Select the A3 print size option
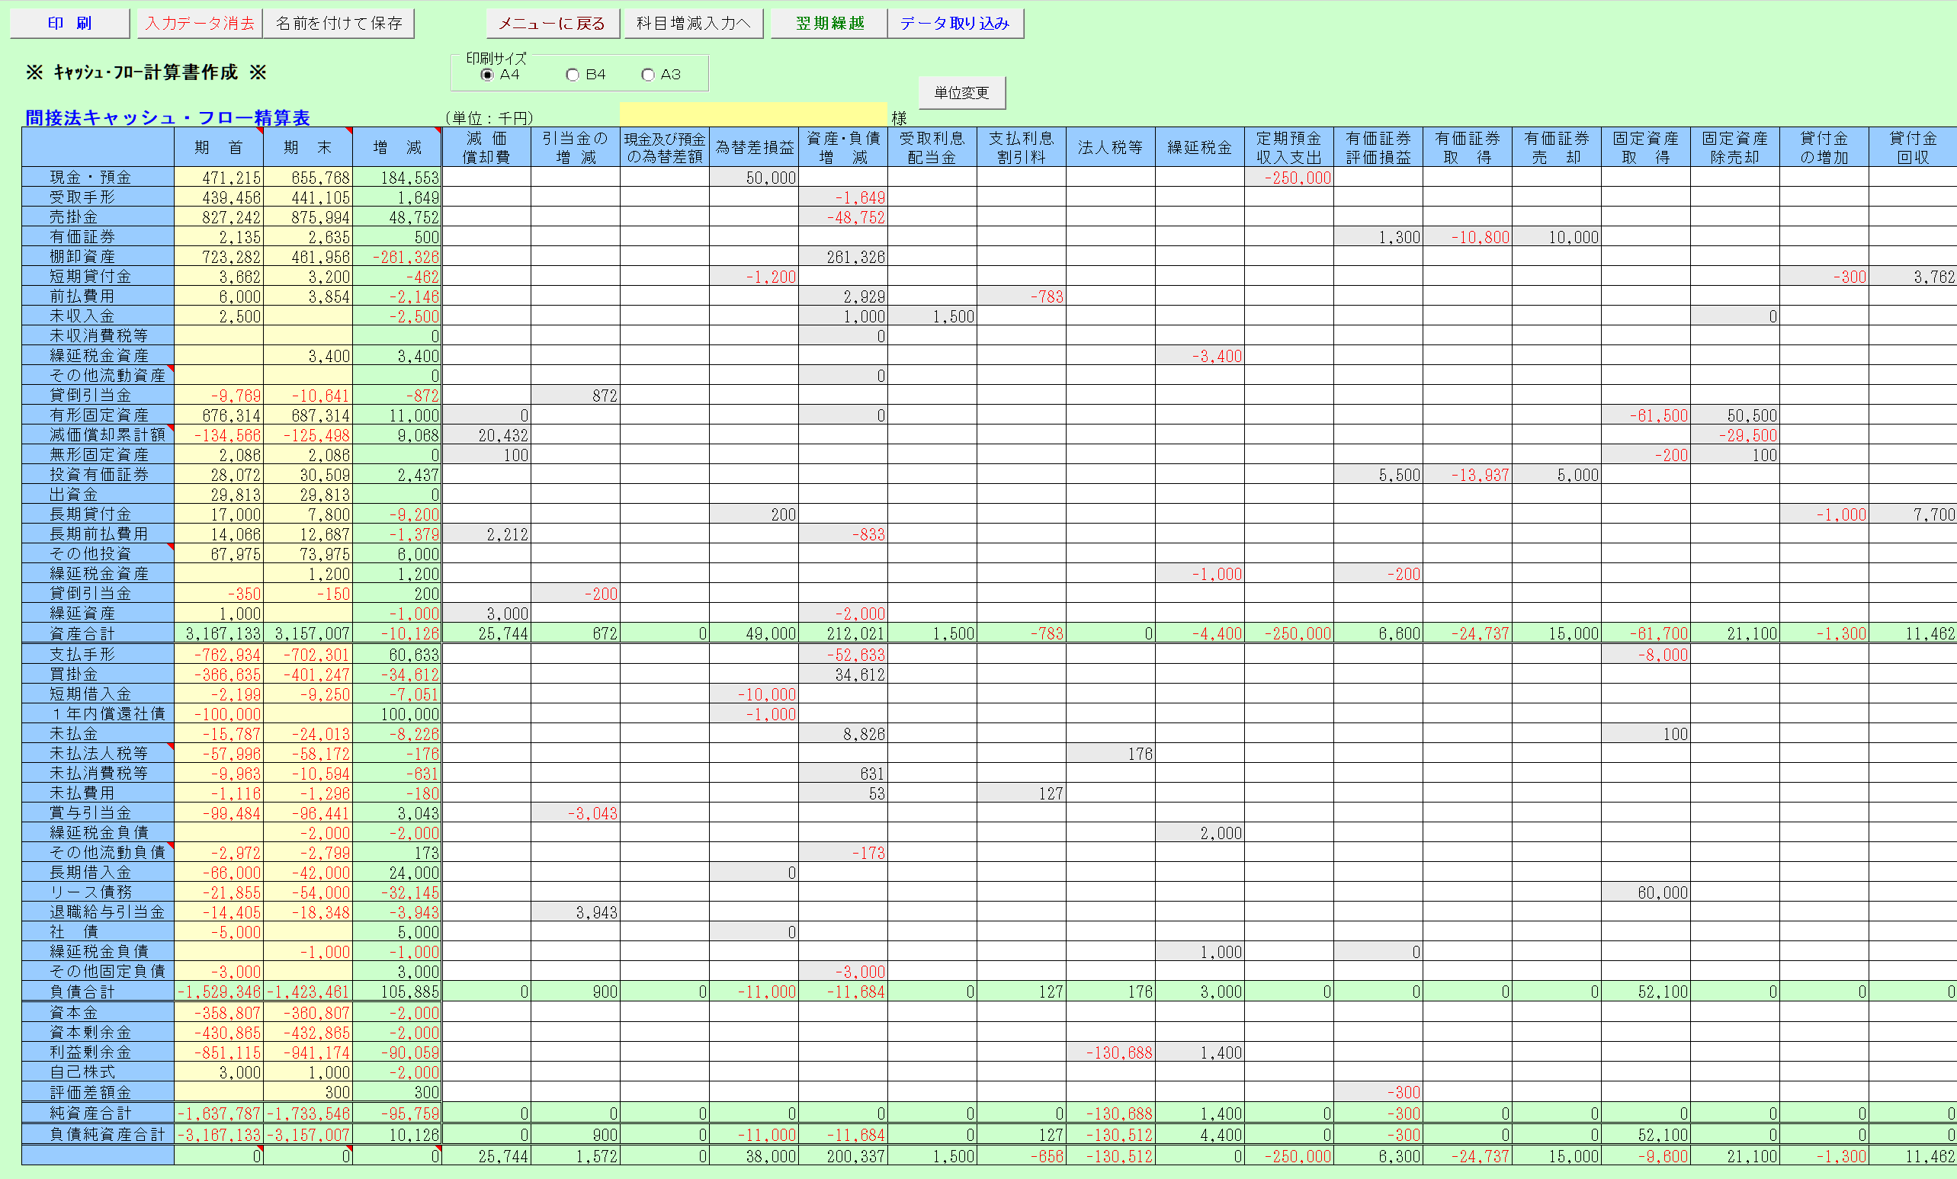 661,75
